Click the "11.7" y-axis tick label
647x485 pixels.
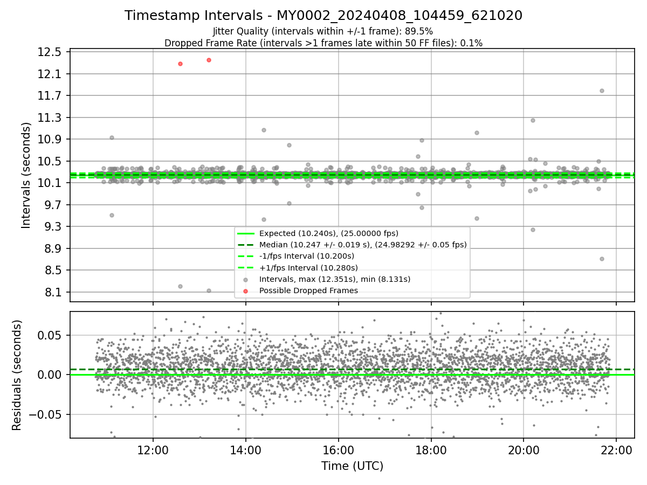click(51, 96)
